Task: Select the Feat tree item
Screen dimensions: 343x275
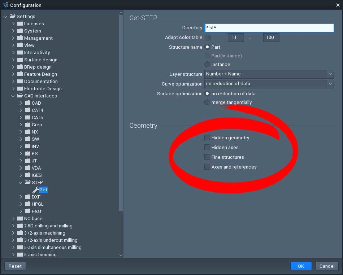Action: (36, 211)
